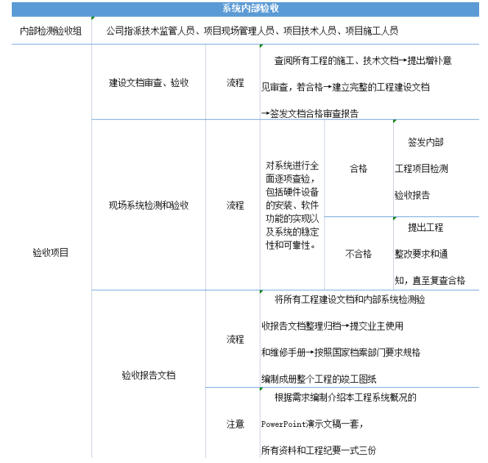Image resolution: width=488 pixels, height=463 pixels.
Task: Click the line 收报告文档整理归档→提交业主使用
Action: 333,326
